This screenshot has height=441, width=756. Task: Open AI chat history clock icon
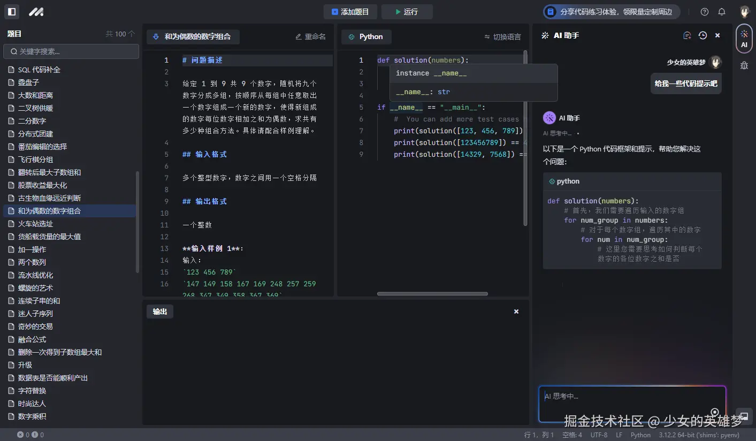click(x=702, y=35)
